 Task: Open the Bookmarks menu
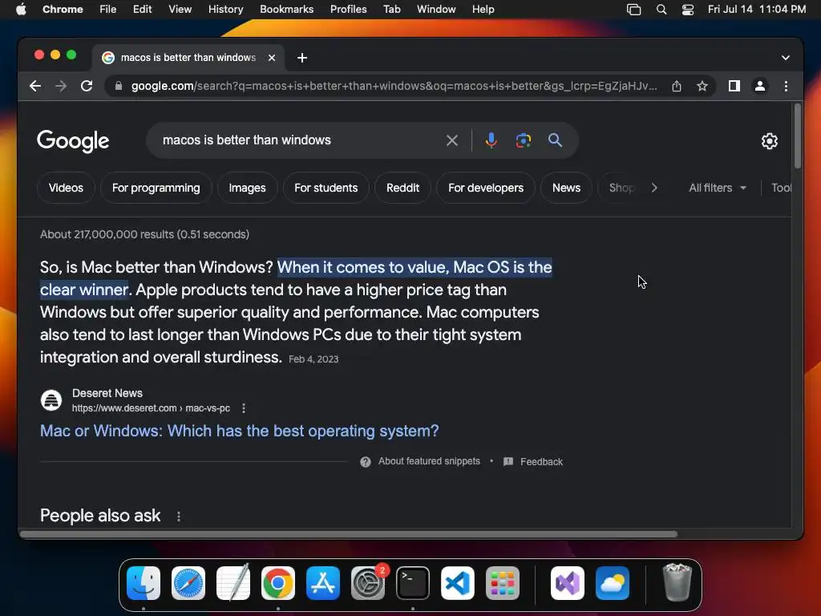pos(286,10)
